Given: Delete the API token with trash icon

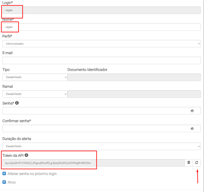Looking at the screenshot, I should [x=189, y=163].
